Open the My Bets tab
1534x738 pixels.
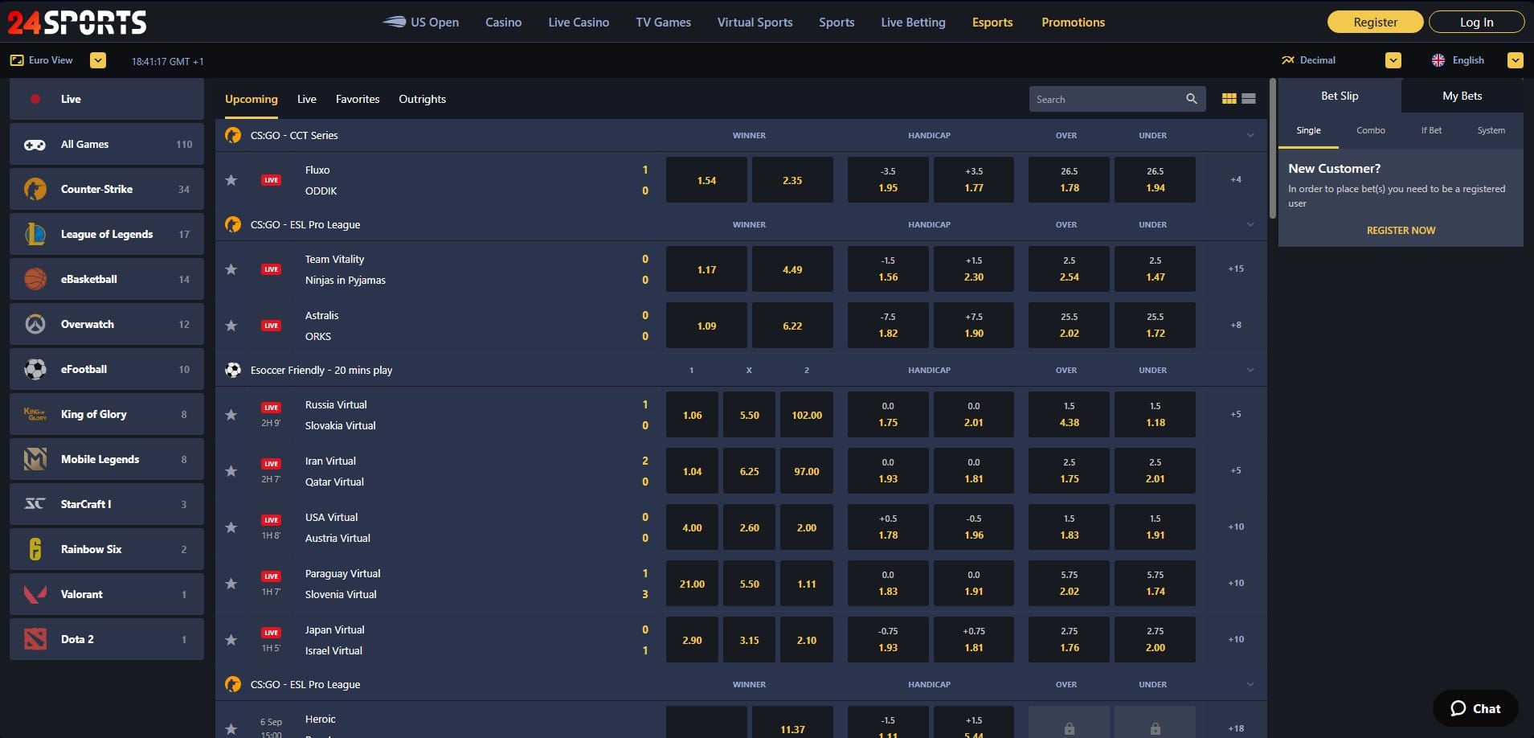click(x=1462, y=96)
